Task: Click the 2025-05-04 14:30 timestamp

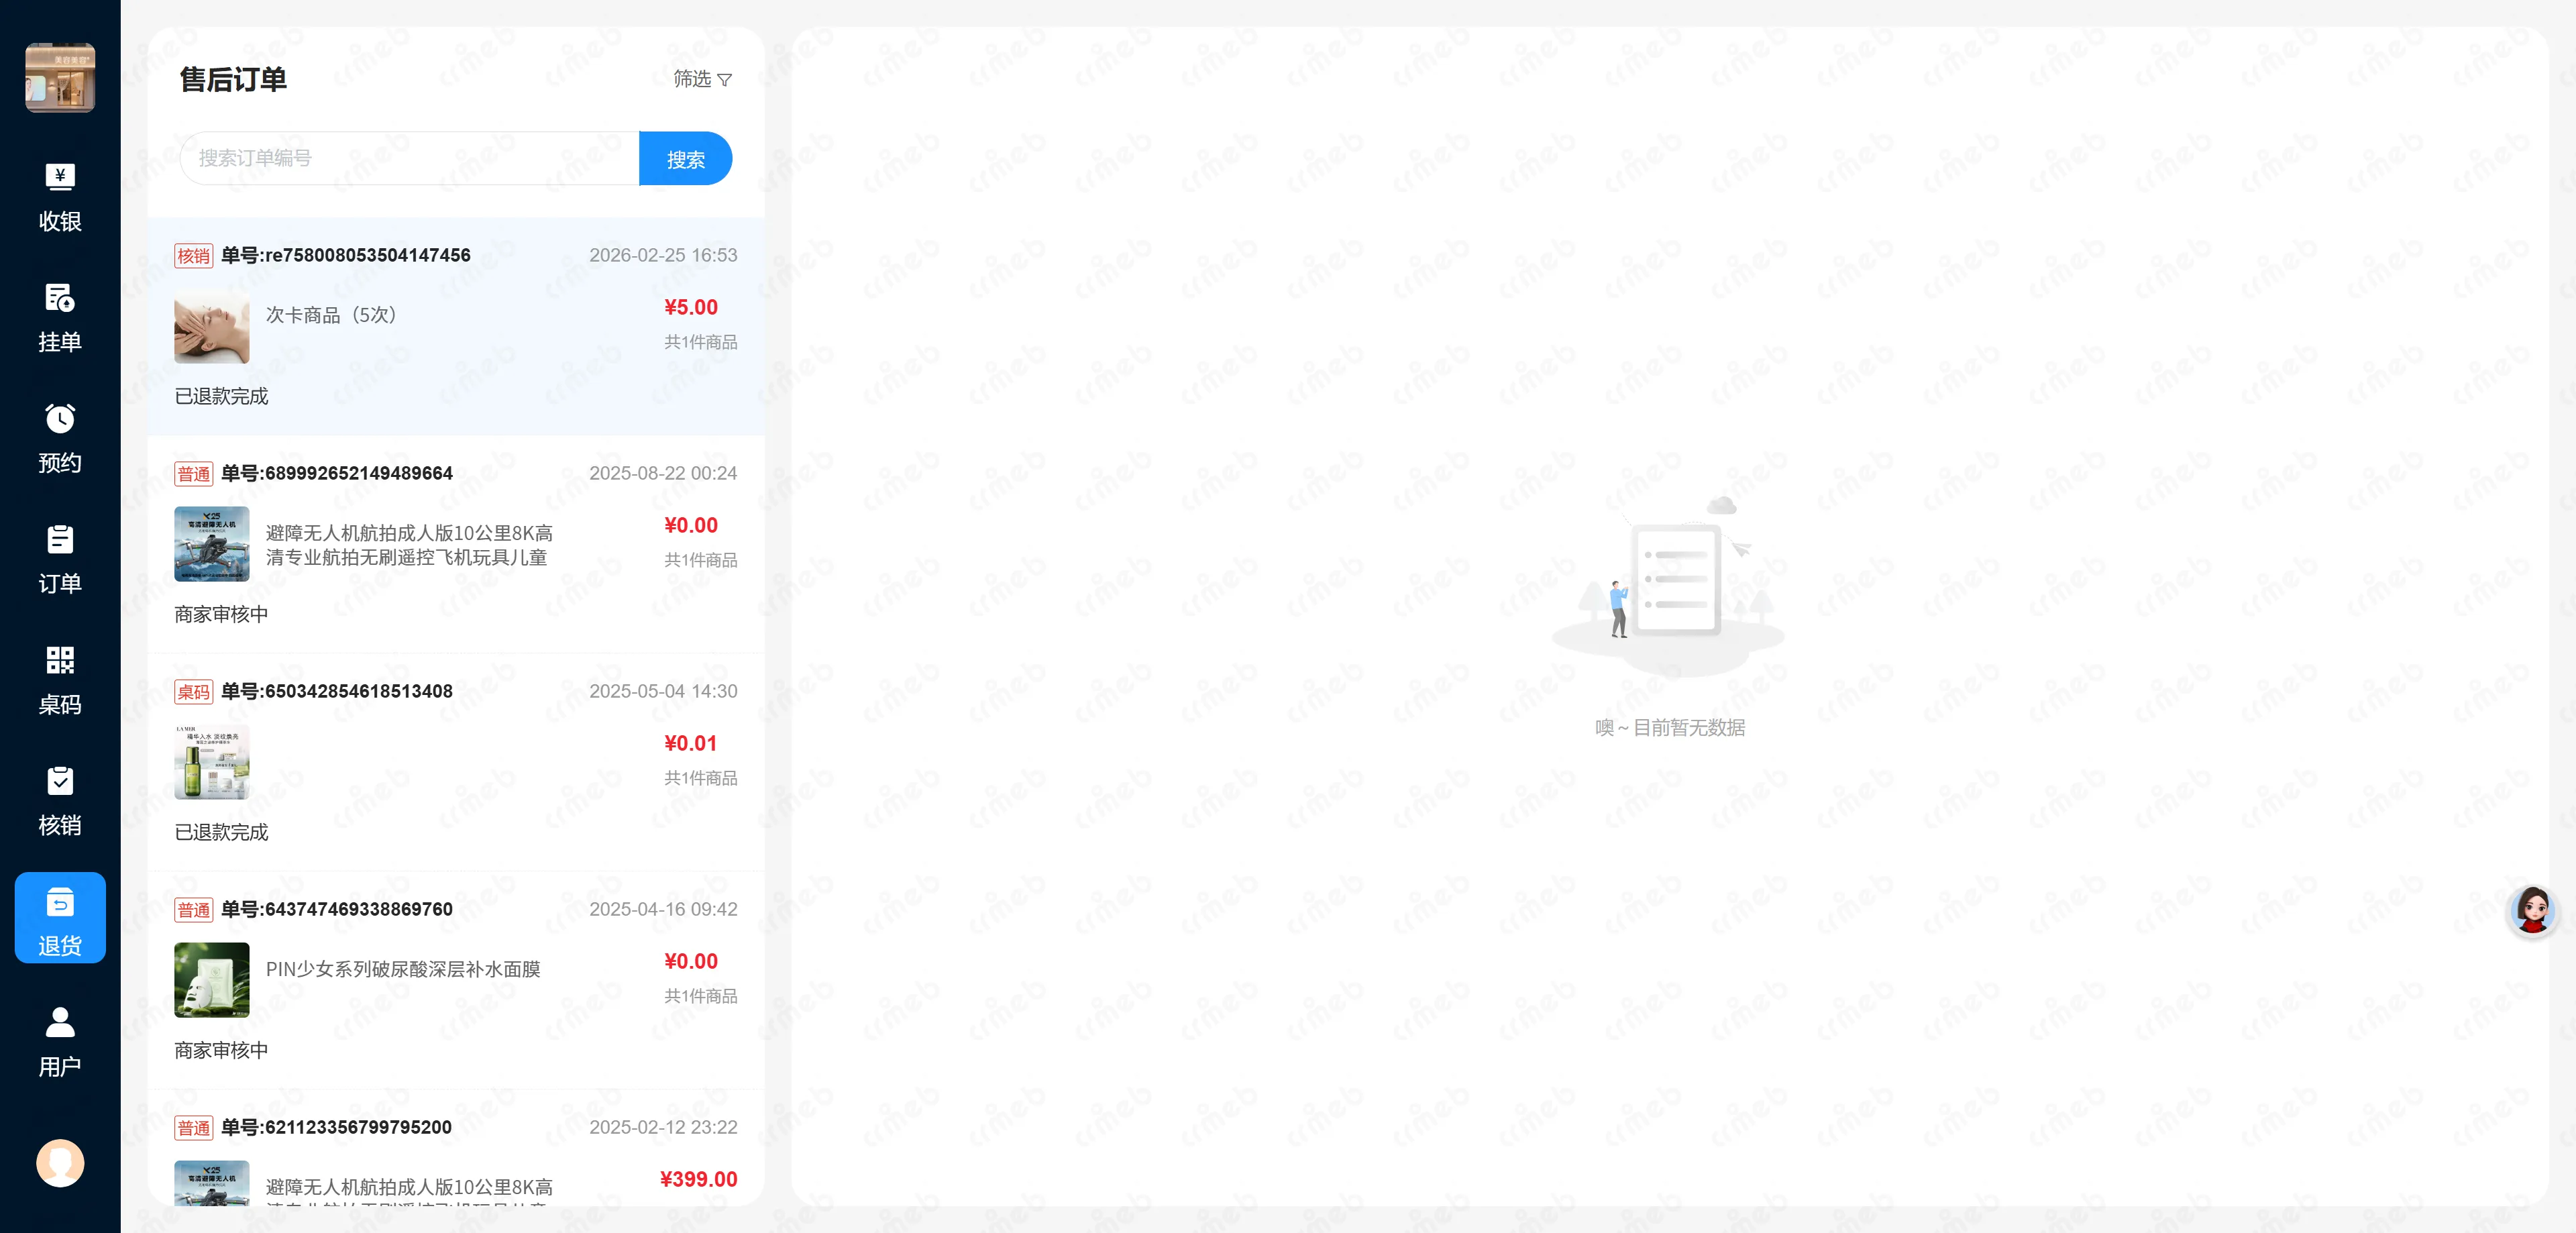Action: pyautogui.click(x=663, y=691)
